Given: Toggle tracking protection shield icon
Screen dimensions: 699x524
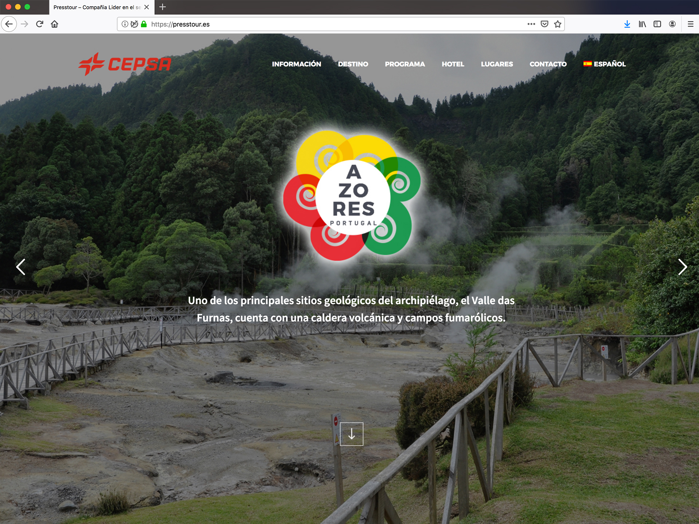Looking at the screenshot, I should tap(134, 24).
